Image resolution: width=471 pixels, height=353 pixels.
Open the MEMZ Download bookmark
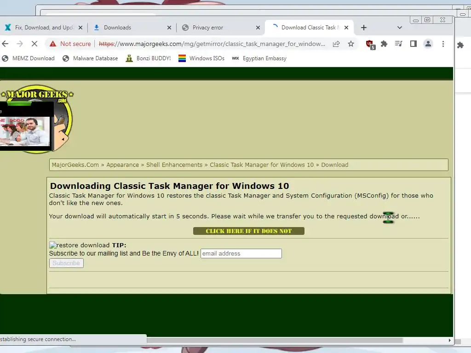(28, 58)
